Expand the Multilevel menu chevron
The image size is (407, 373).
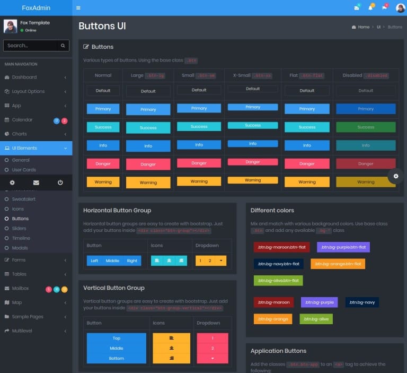(65, 331)
